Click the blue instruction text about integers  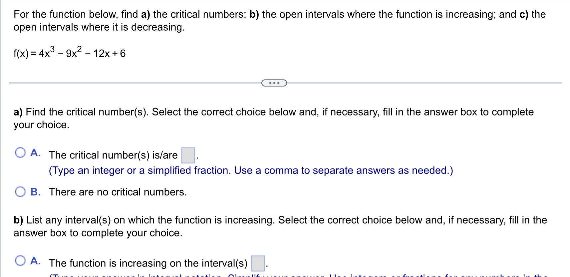tap(250, 170)
